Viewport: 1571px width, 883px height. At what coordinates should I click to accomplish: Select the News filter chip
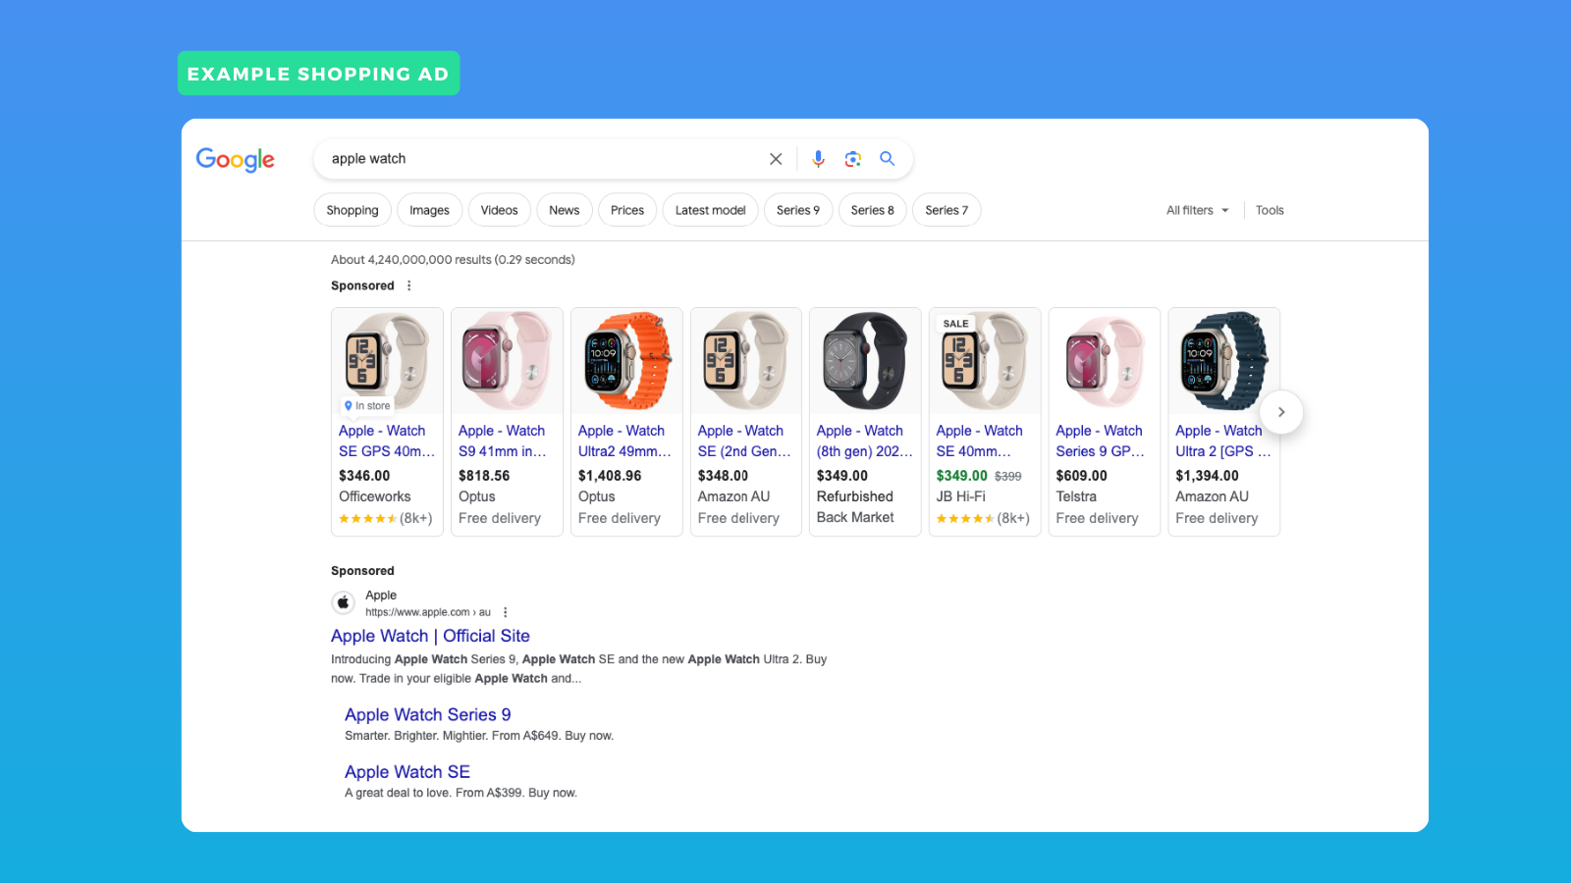(565, 210)
